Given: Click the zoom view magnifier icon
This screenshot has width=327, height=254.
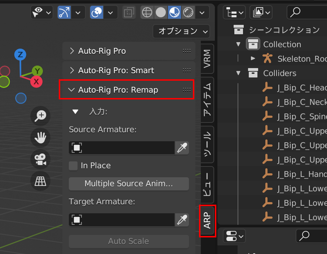Looking at the screenshot, I should click(x=40, y=116).
